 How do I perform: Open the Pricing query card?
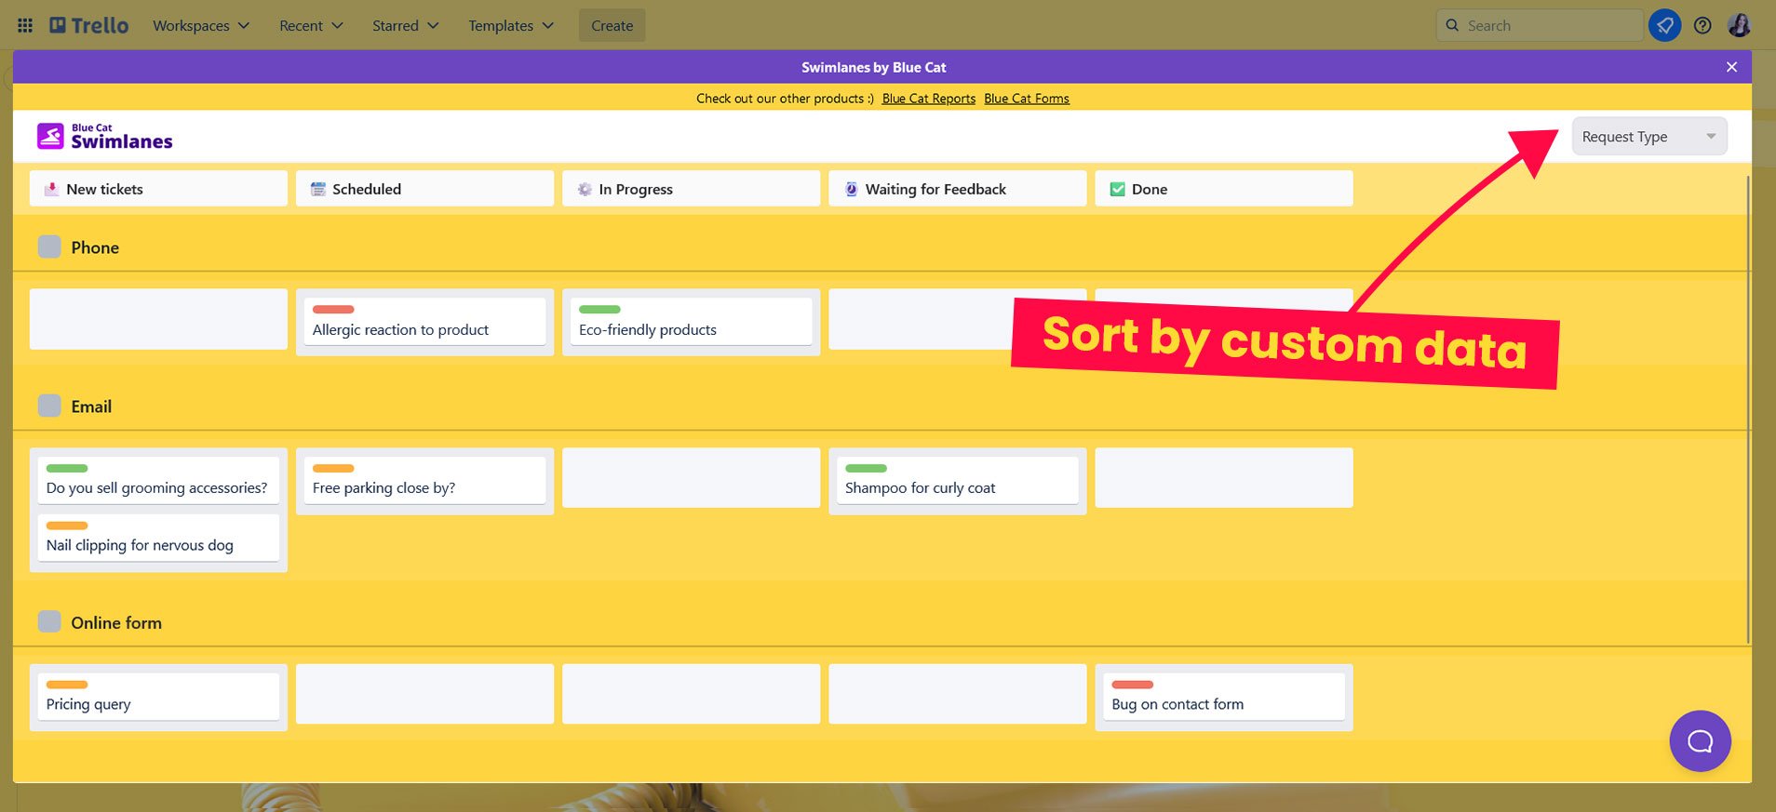tap(158, 697)
